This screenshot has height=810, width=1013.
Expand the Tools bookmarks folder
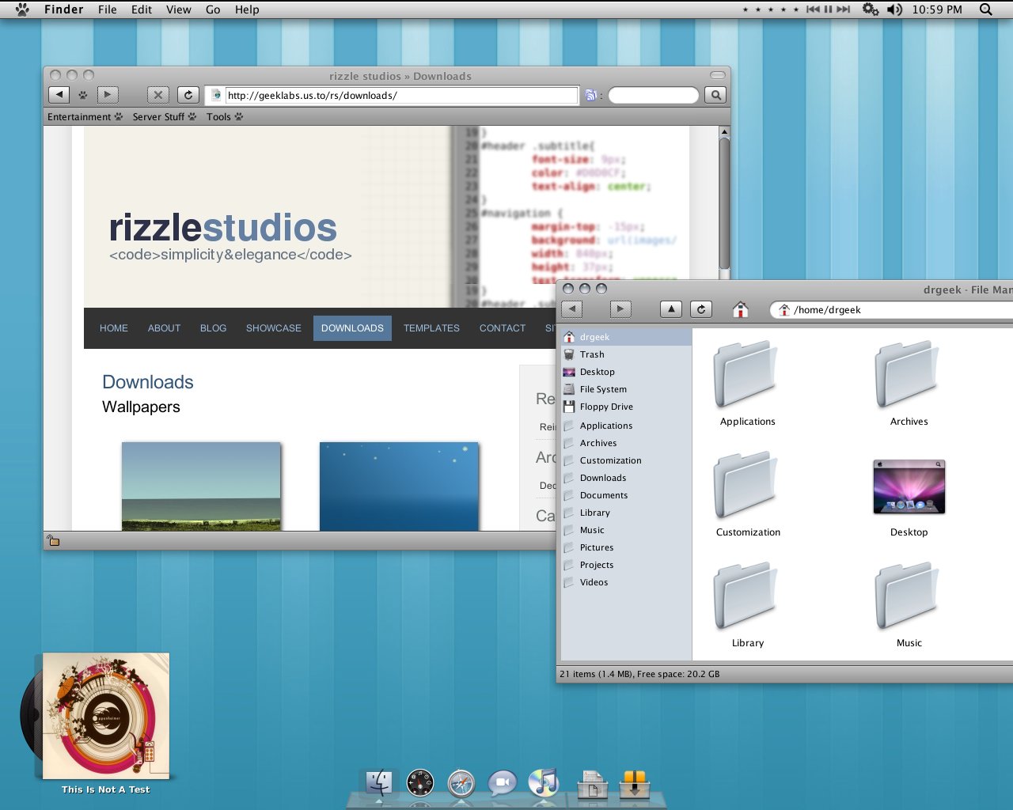(x=225, y=117)
